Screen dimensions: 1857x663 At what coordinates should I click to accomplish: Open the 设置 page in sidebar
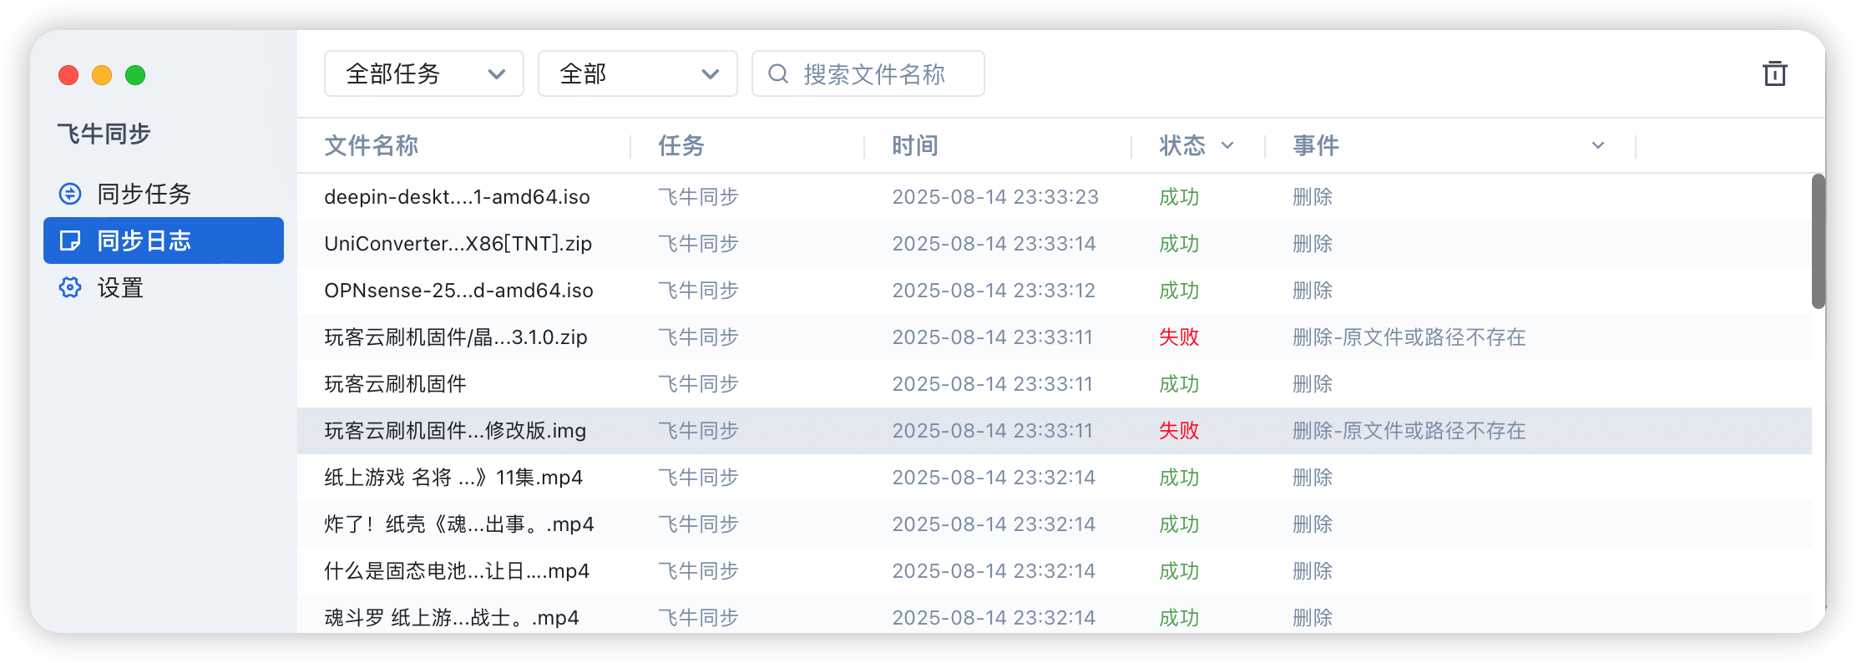(121, 287)
